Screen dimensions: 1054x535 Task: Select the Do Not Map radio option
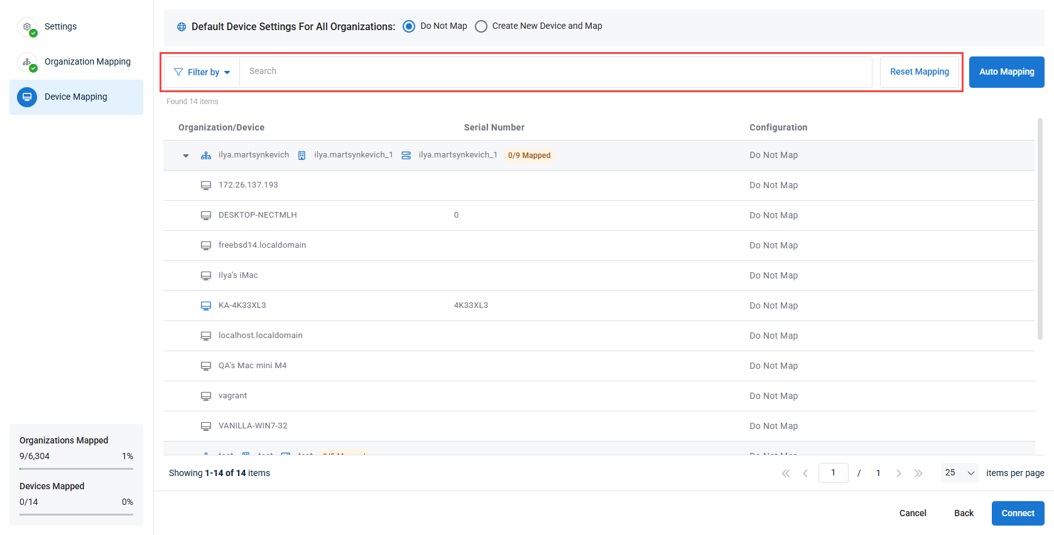pos(409,26)
